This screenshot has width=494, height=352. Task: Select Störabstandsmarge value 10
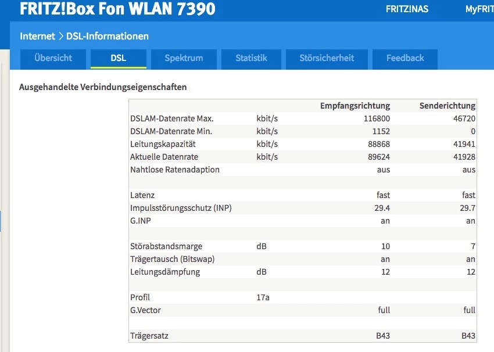386,246
